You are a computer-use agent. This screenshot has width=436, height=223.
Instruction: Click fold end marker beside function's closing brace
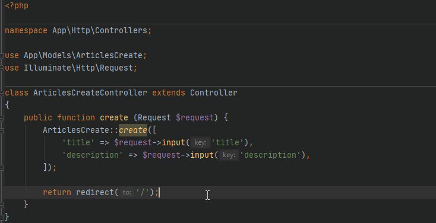click(2, 205)
